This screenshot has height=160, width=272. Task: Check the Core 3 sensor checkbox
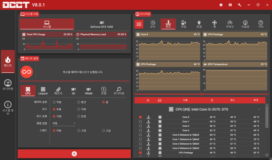coord(140,130)
